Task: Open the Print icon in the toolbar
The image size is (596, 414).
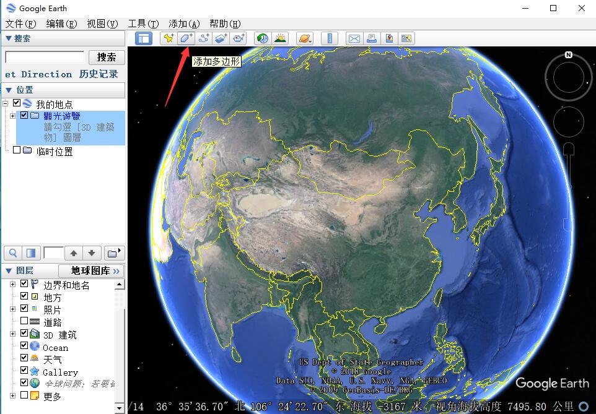Action: (x=370, y=38)
